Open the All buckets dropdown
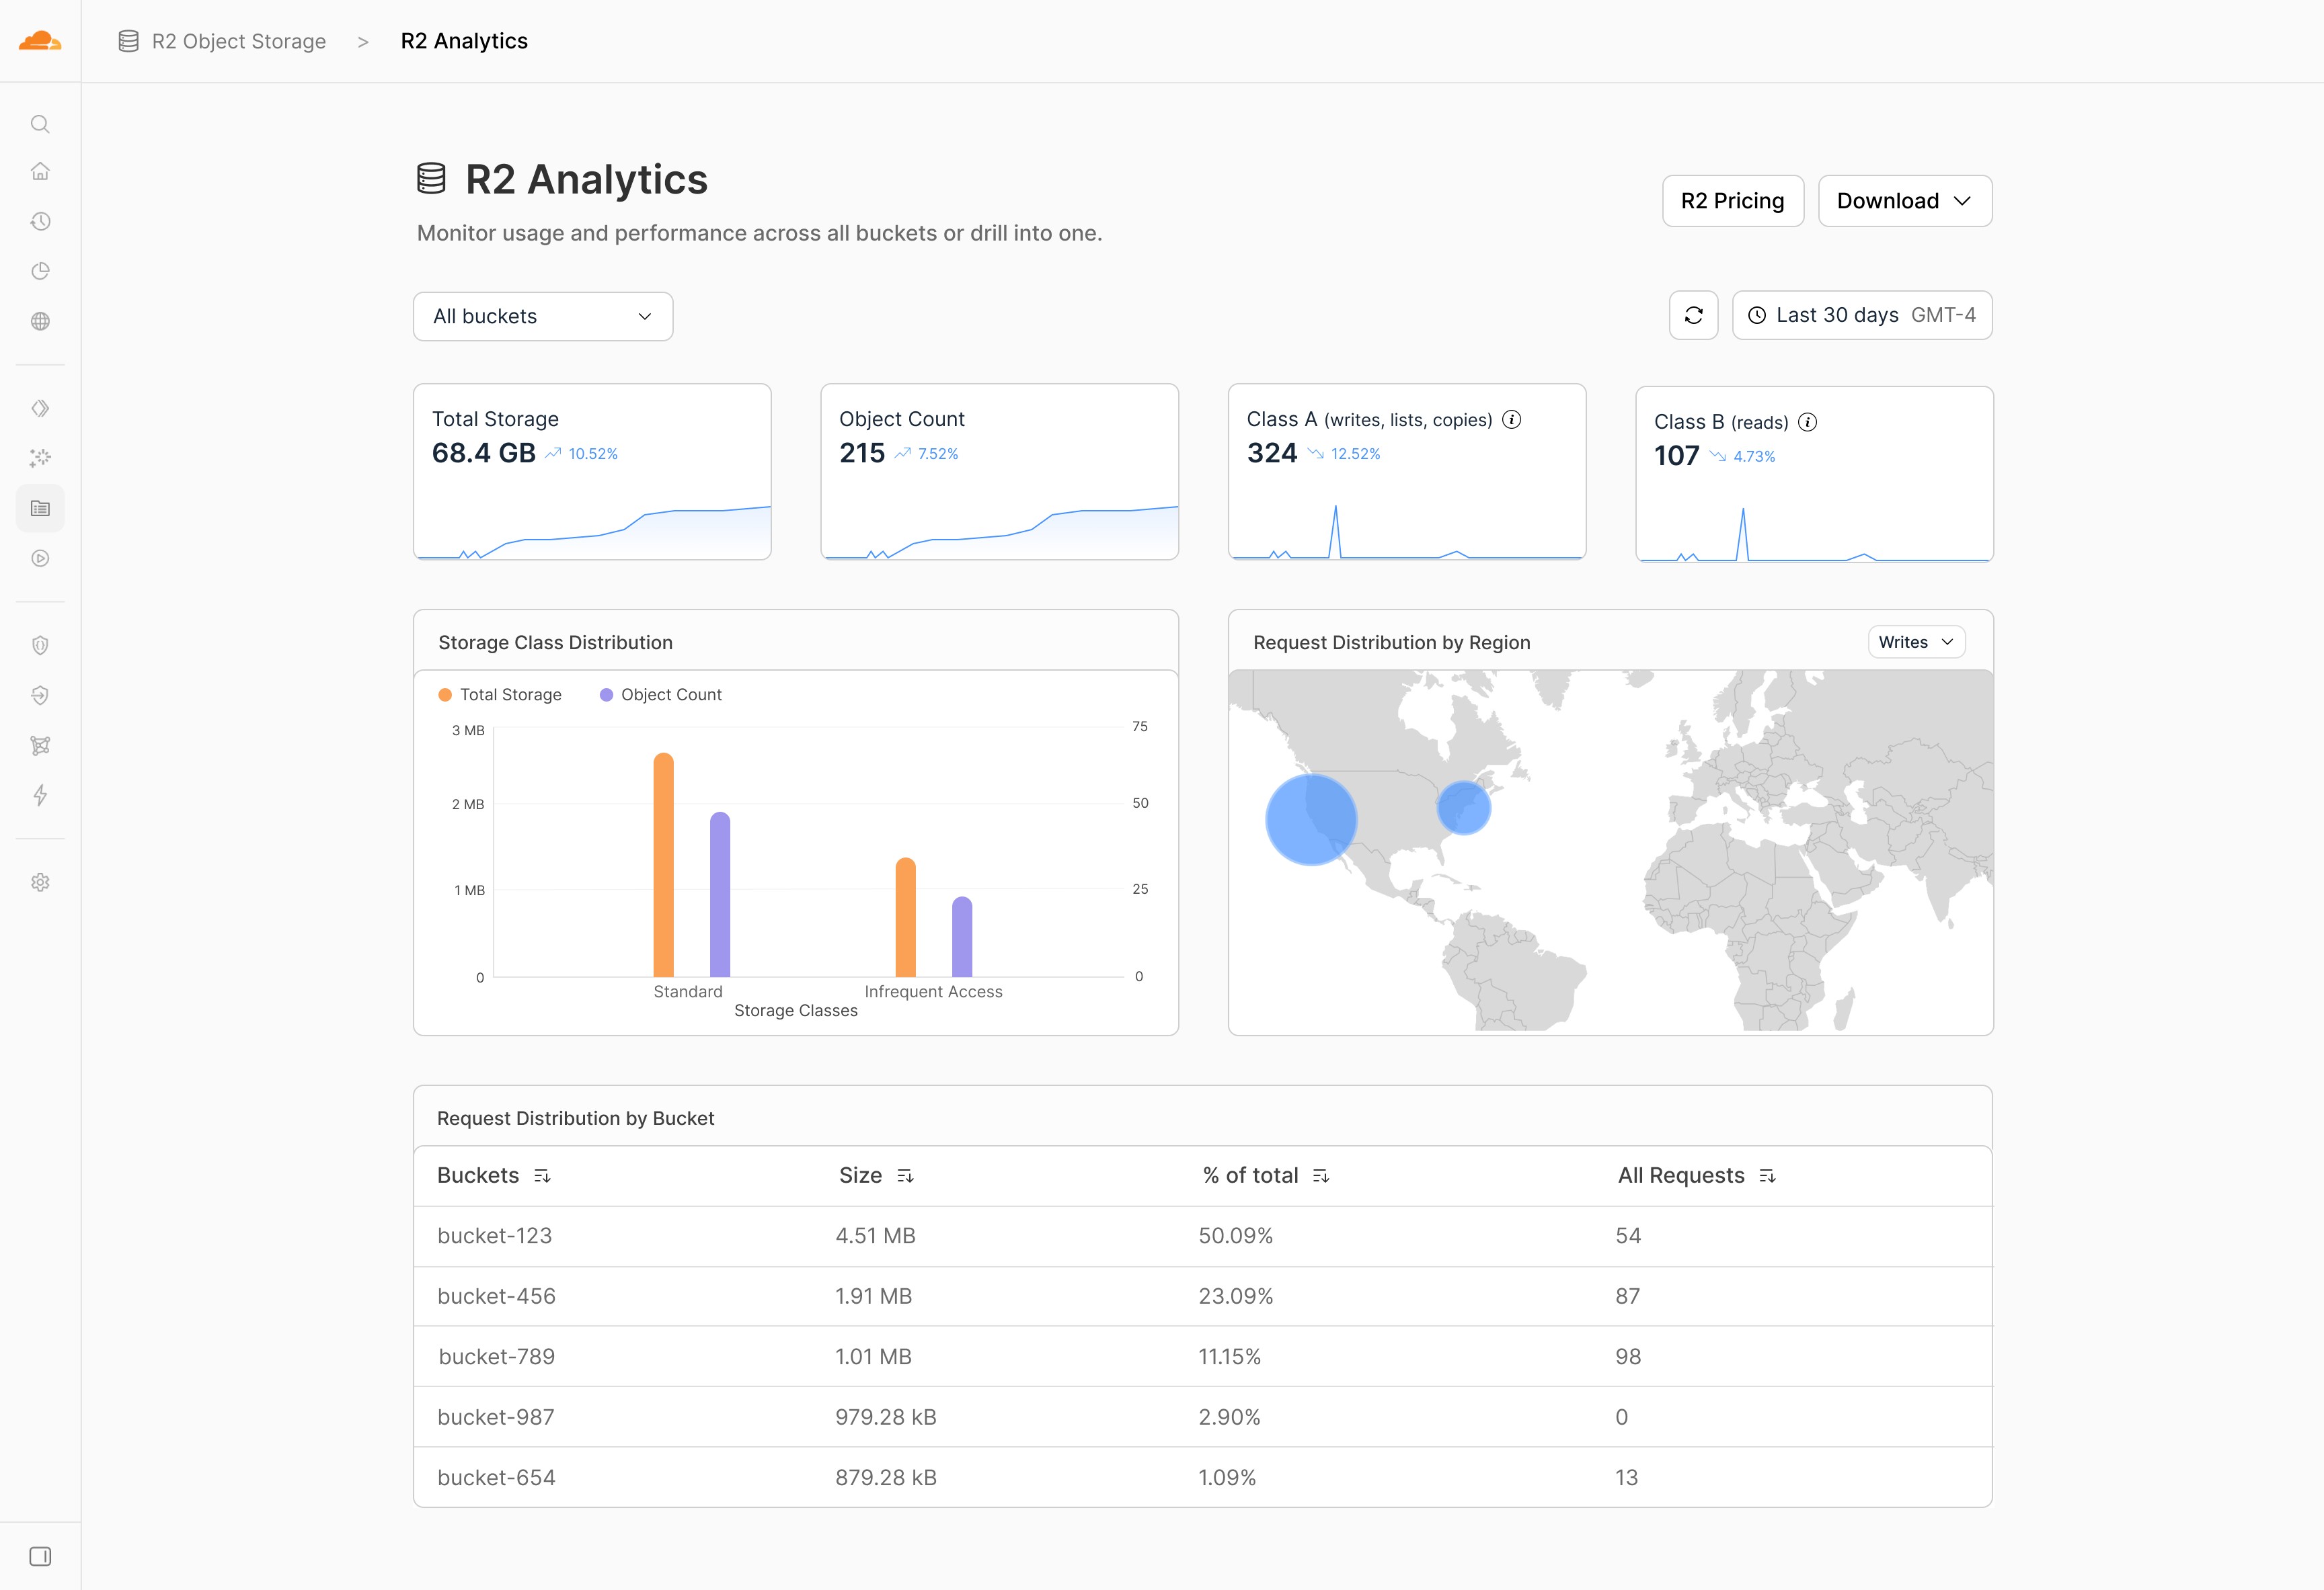 click(x=542, y=317)
